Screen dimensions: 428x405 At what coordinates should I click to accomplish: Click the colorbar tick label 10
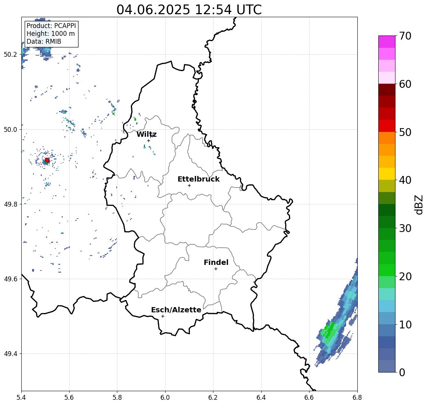pyautogui.click(x=405, y=324)
